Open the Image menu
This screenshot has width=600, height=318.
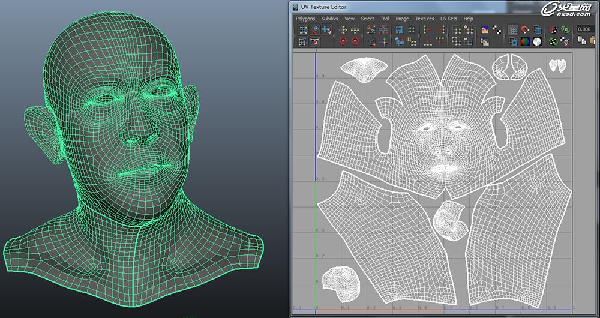tap(402, 19)
